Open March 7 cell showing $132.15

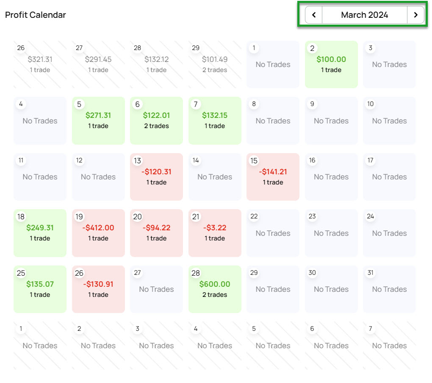215,120
